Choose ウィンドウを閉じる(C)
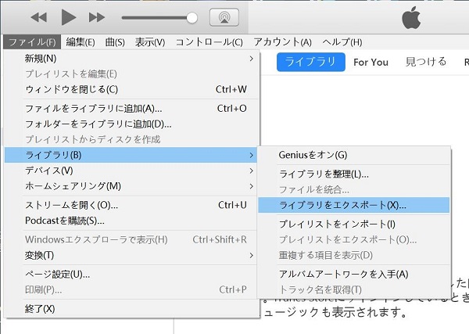 131,89
